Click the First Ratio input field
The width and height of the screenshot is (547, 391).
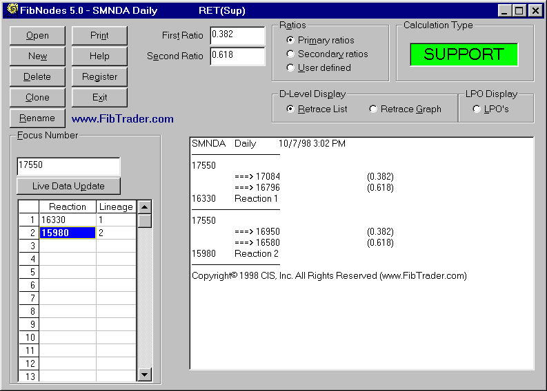point(237,36)
